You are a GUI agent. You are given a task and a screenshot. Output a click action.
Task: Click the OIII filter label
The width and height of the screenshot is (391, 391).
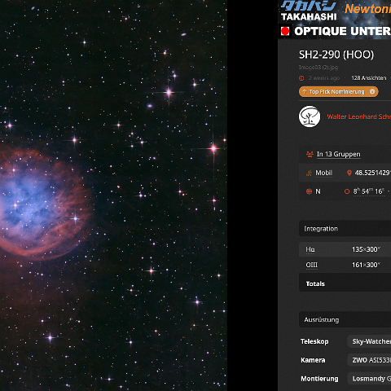[311, 265]
